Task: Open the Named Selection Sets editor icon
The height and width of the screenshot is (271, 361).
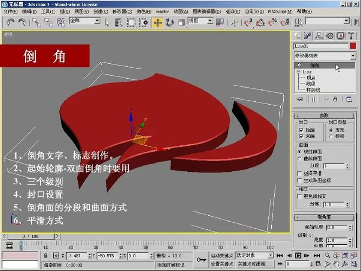Action: click(x=299, y=22)
